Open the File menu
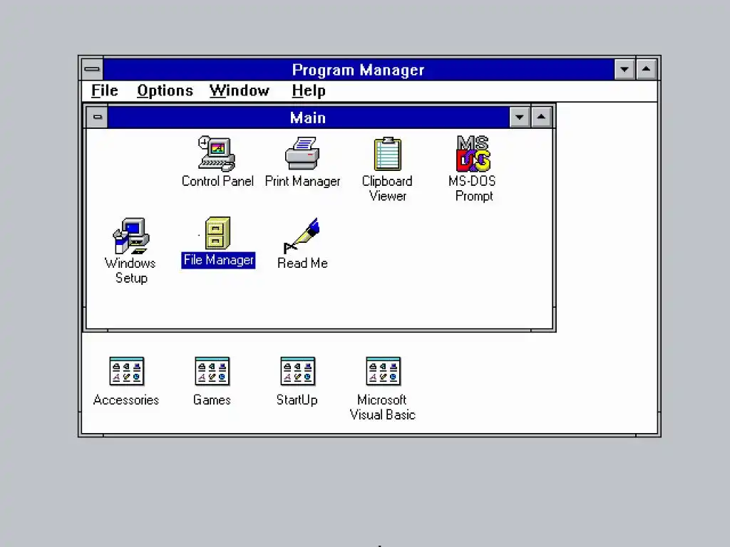Viewport: 730px width, 547px height. pyautogui.click(x=105, y=90)
